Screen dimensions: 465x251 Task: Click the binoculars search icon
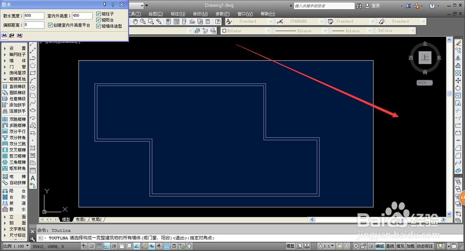click(x=359, y=6)
